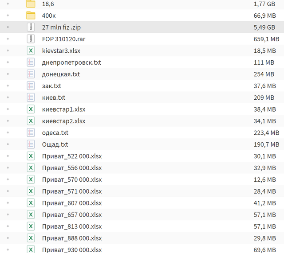The width and height of the screenshot is (284, 253).
Task: Select file name kievstar3.xlsx
Action: click(61, 51)
